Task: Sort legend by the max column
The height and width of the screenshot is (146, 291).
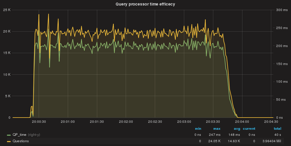Action: tap(217, 129)
